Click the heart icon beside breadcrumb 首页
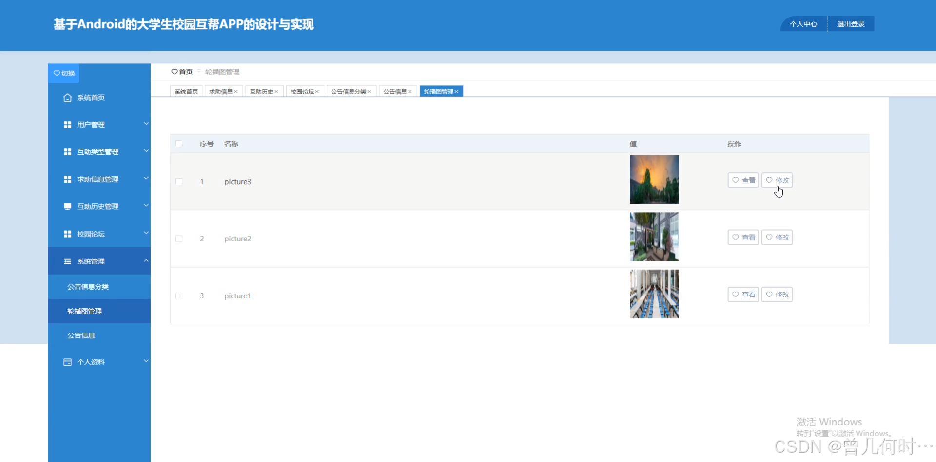The height and width of the screenshot is (462, 936). click(175, 72)
